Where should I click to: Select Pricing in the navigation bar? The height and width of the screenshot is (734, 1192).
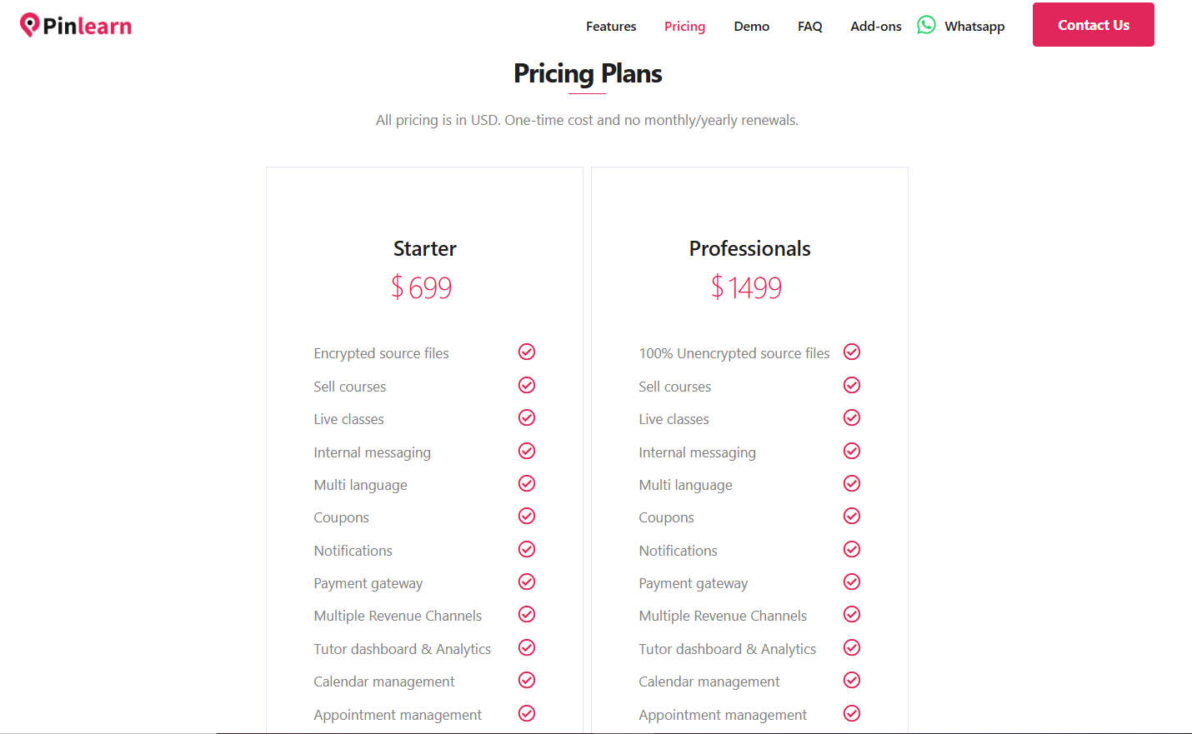[x=684, y=26]
